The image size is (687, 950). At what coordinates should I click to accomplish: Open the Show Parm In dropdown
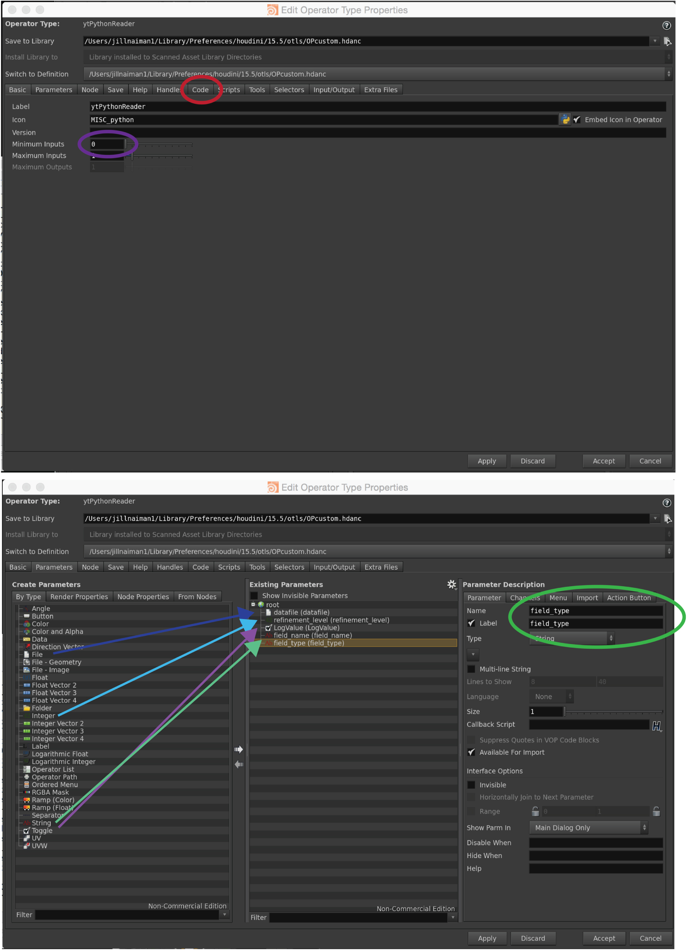point(588,827)
